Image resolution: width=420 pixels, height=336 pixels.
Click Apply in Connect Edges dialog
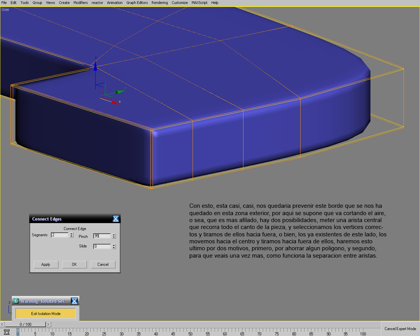(46, 265)
